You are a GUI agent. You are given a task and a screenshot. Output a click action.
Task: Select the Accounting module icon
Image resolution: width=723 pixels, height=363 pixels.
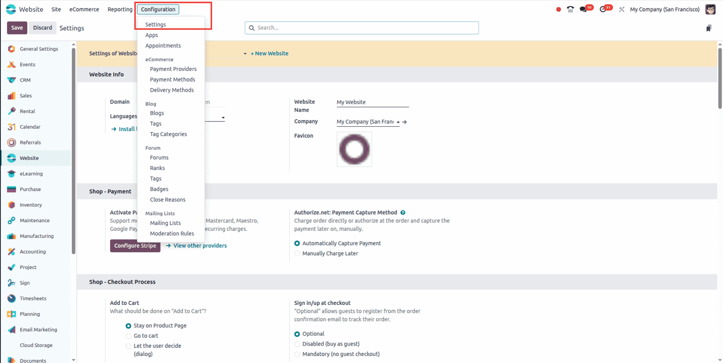point(12,252)
